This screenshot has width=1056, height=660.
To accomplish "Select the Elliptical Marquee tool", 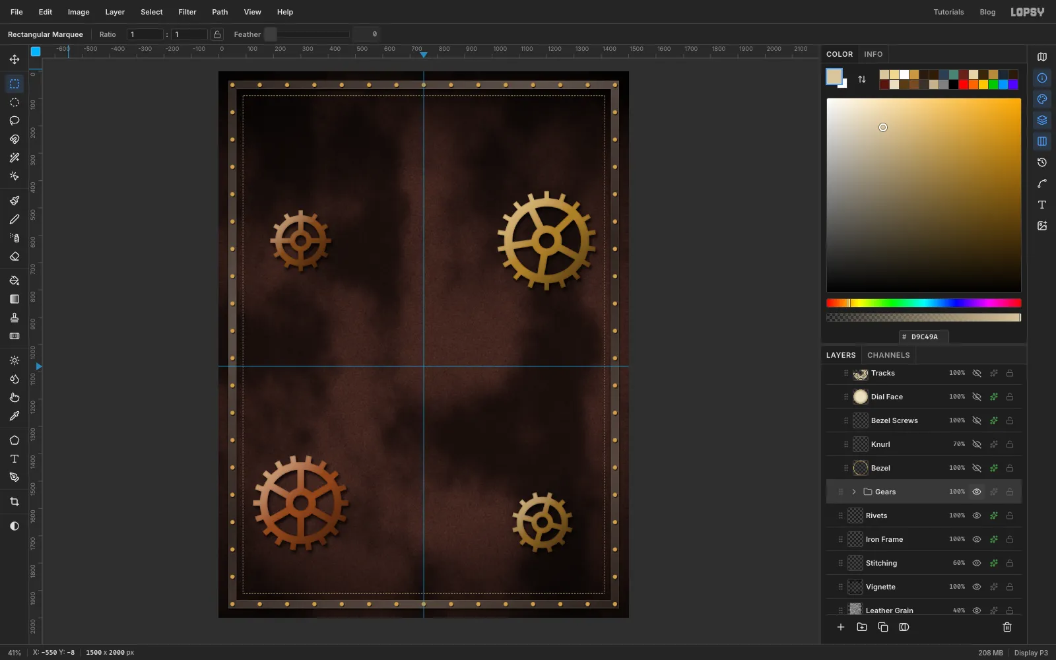I will click(x=15, y=102).
